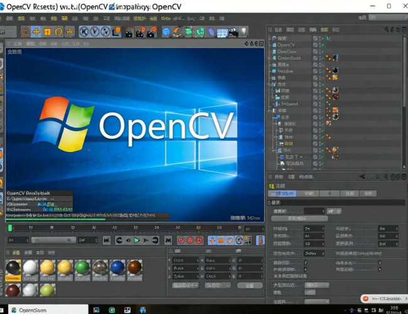Select the blue material sphere
The height and width of the screenshot is (314, 408).
117,268
